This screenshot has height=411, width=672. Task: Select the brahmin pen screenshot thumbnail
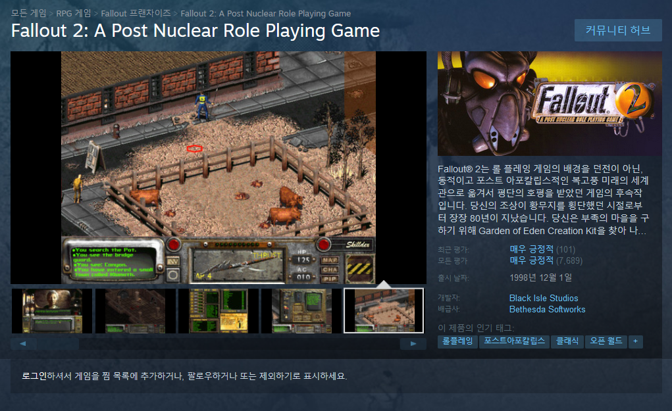(384, 311)
